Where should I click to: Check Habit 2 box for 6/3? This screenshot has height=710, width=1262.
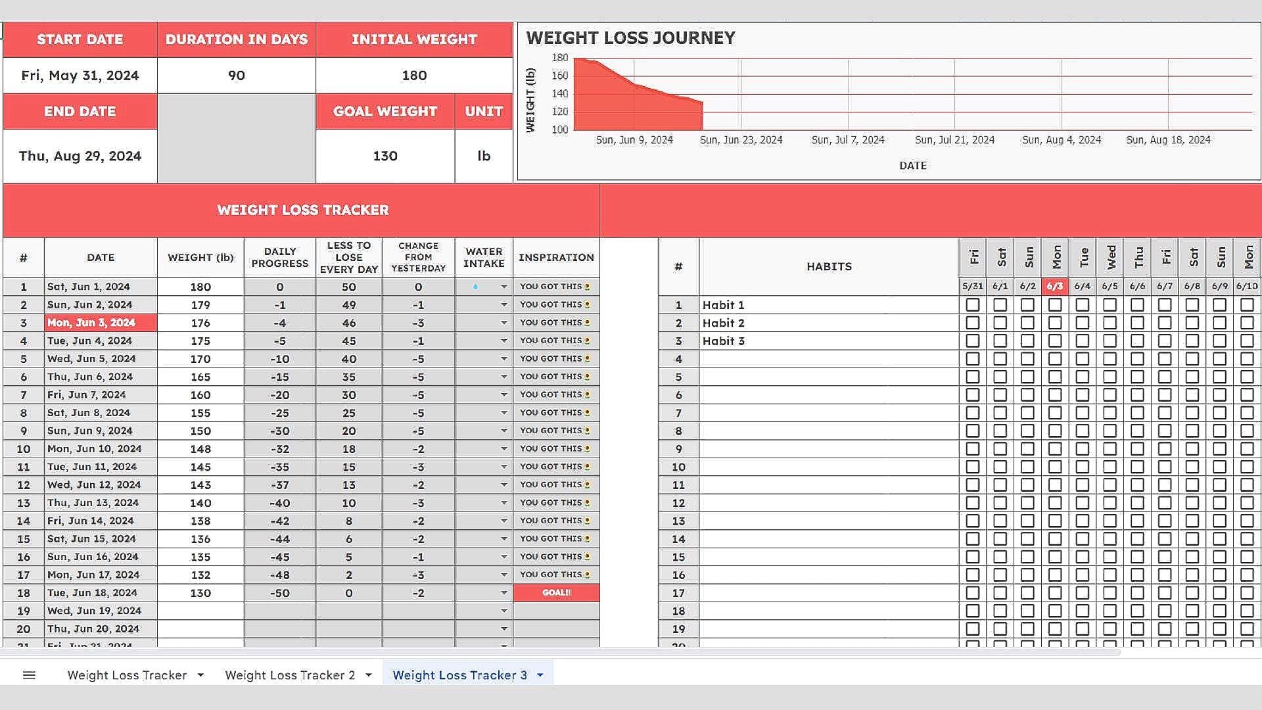point(1055,323)
